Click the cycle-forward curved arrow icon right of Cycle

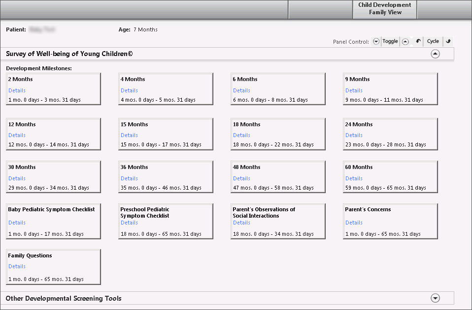coord(448,41)
